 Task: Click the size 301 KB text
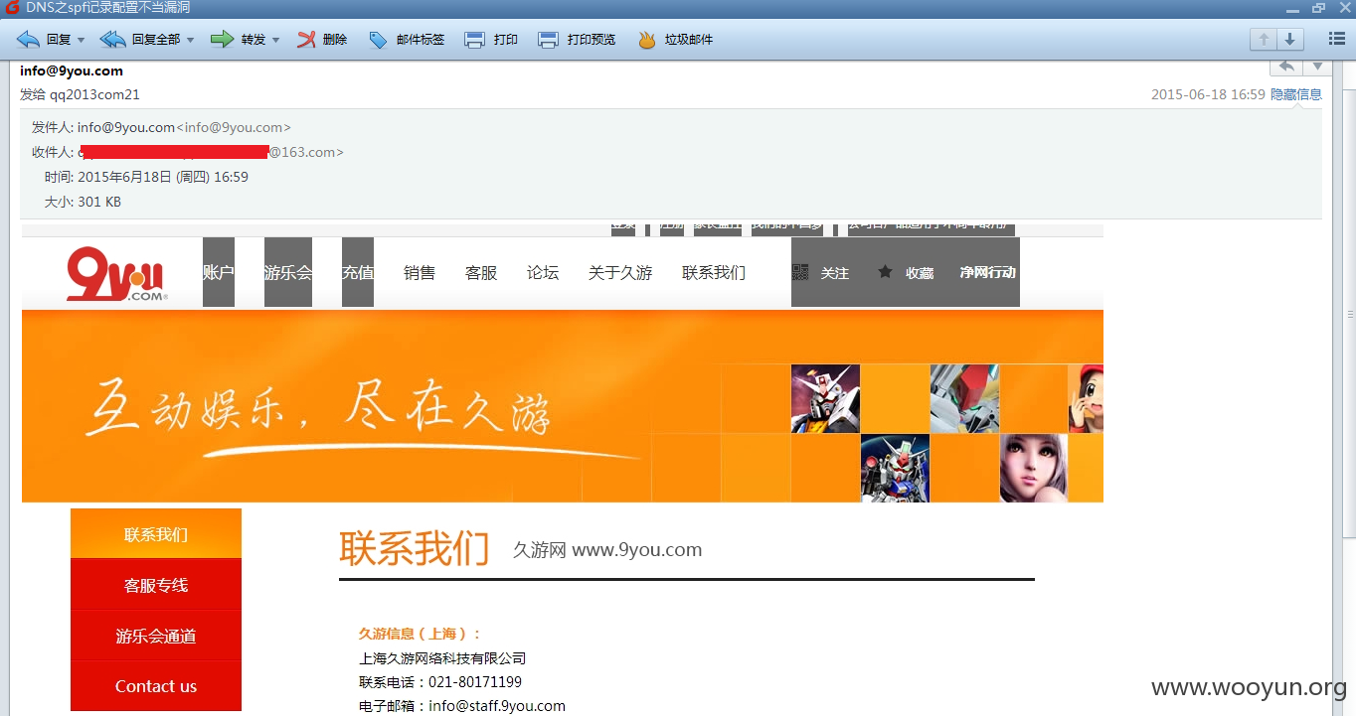point(99,202)
